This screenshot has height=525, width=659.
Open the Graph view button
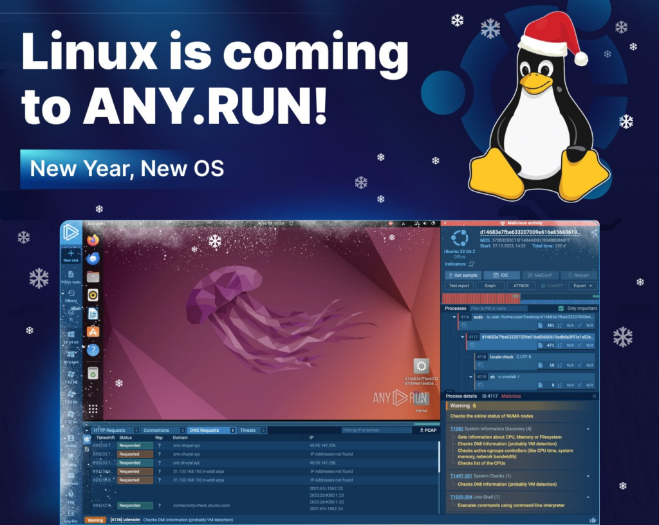coord(490,286)
